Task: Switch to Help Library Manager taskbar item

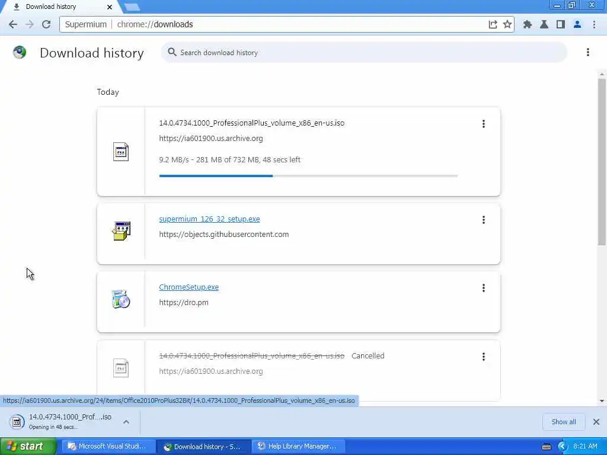Action: pos(299,447)
